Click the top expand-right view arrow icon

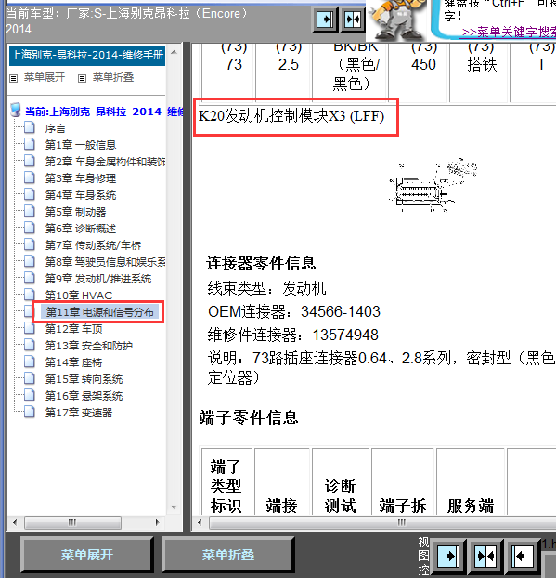tap(326, 20)
